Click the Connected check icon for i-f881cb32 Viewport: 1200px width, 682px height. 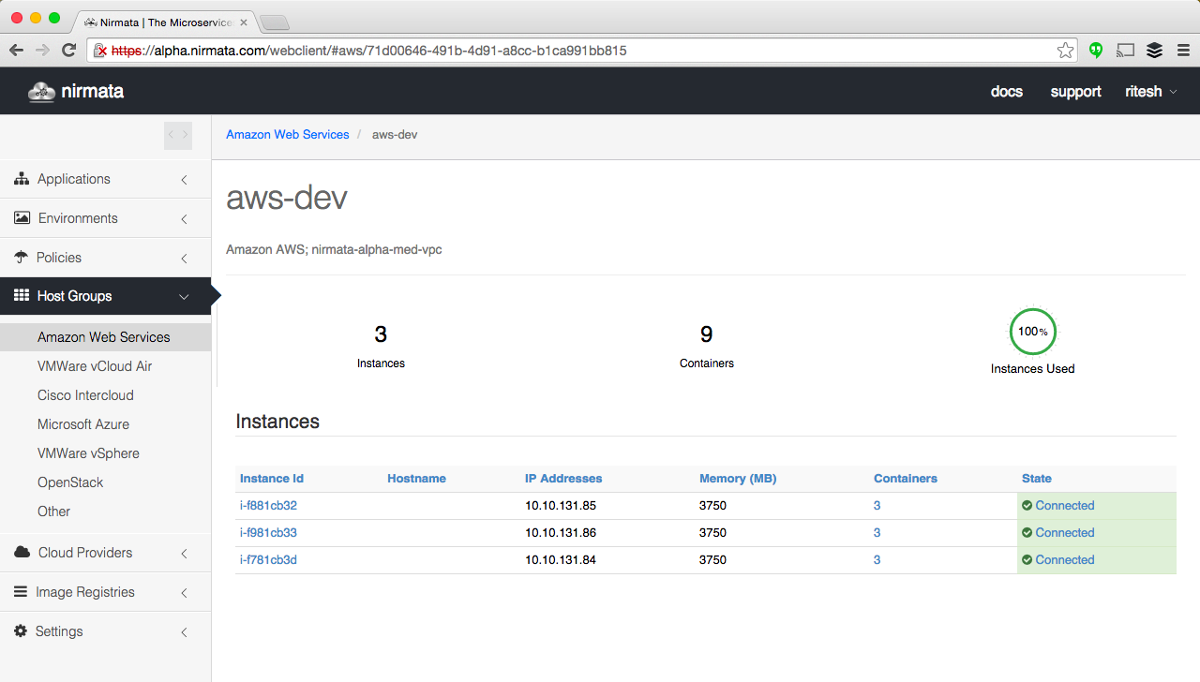(1027, 506)
